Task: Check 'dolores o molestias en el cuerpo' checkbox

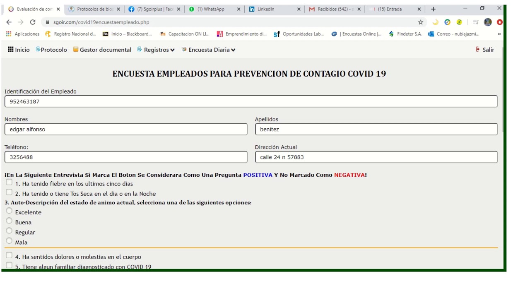Action: coord(9,255)
